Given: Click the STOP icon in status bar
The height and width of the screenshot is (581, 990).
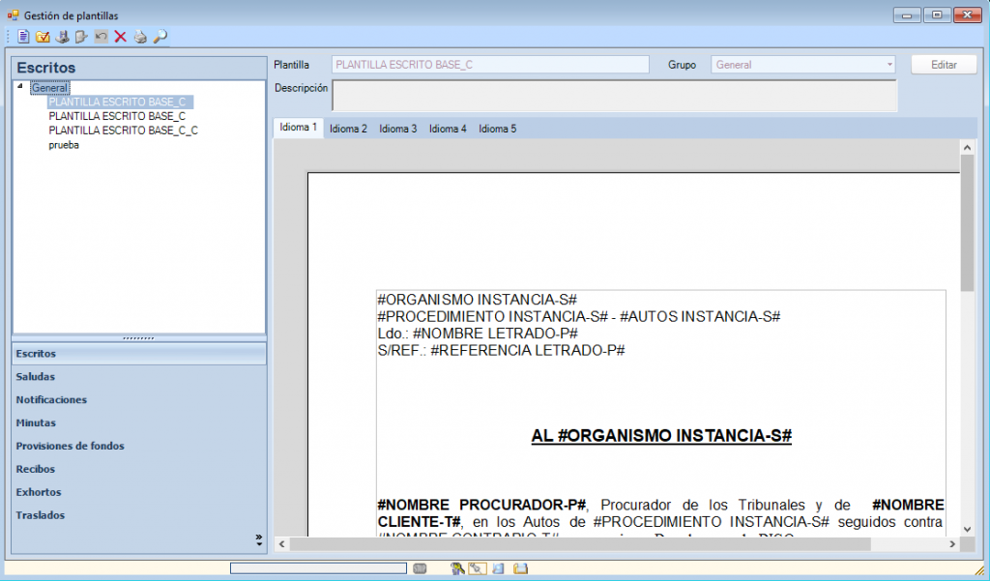Looking at the screenshot, I should pyautogui.click(x=420, y=568).
